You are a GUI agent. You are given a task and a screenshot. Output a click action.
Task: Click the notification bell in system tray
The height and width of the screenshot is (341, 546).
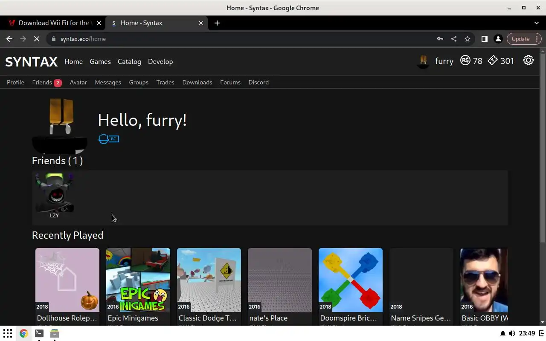tap(502, 333)
